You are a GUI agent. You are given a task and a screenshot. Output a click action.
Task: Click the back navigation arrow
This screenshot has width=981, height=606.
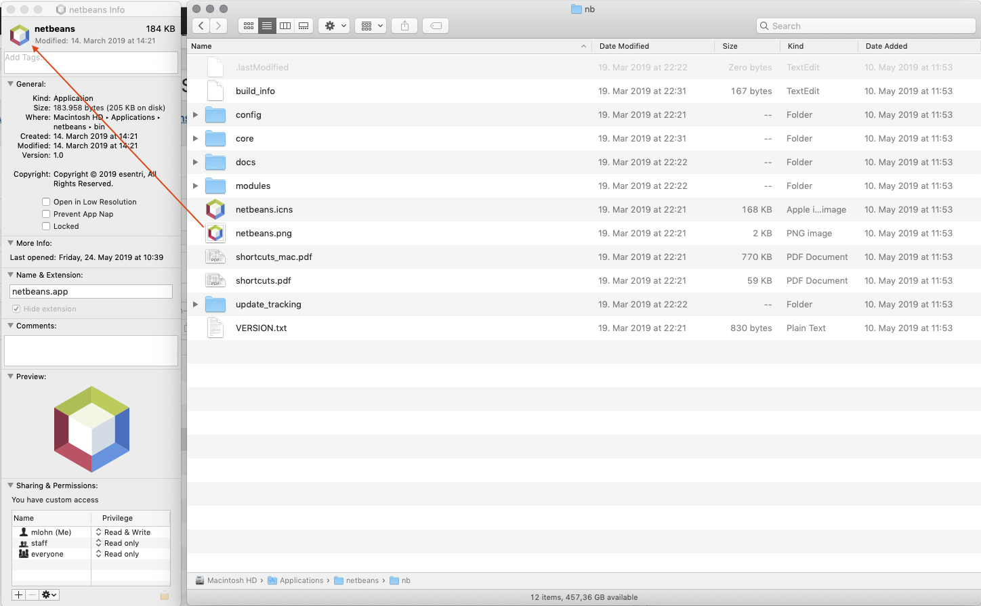tap(201, 25)
